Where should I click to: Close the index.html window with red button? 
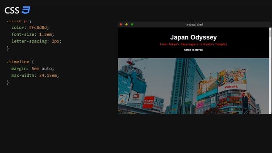pos(121,25)
